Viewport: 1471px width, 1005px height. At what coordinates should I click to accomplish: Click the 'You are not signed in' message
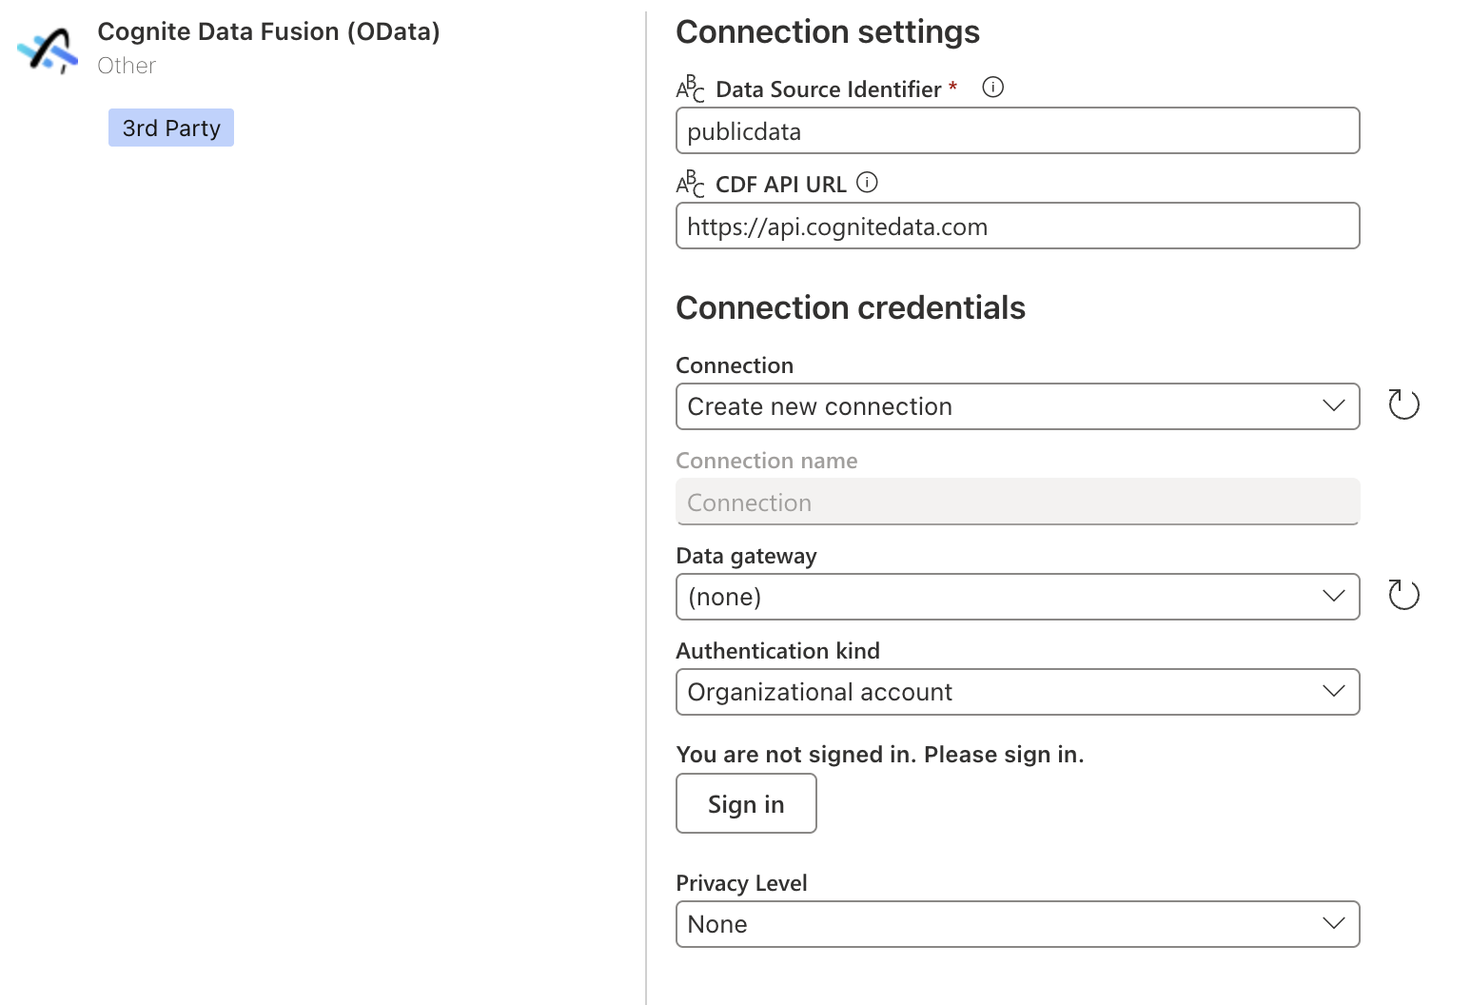click(x=880, y=755)
